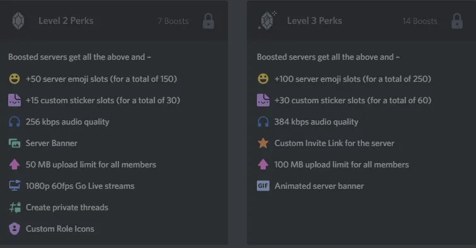476x248 pixels.
Task: Click the star icon for Custom Invite Link
Action: pos(263,143)
